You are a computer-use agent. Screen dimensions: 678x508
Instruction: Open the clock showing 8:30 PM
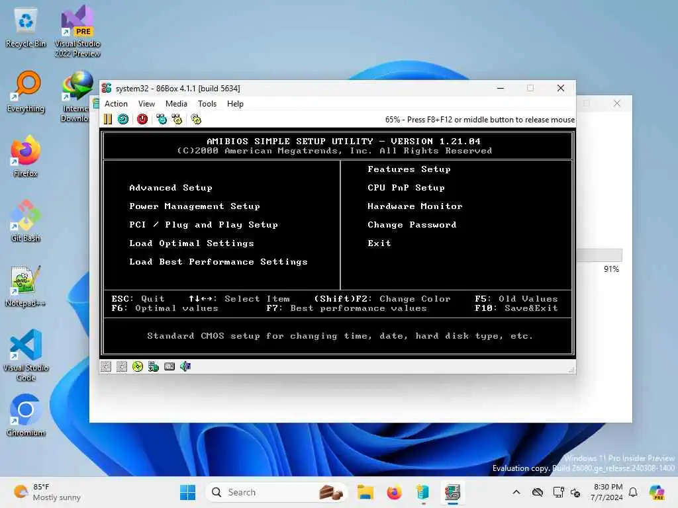point(606,492)
